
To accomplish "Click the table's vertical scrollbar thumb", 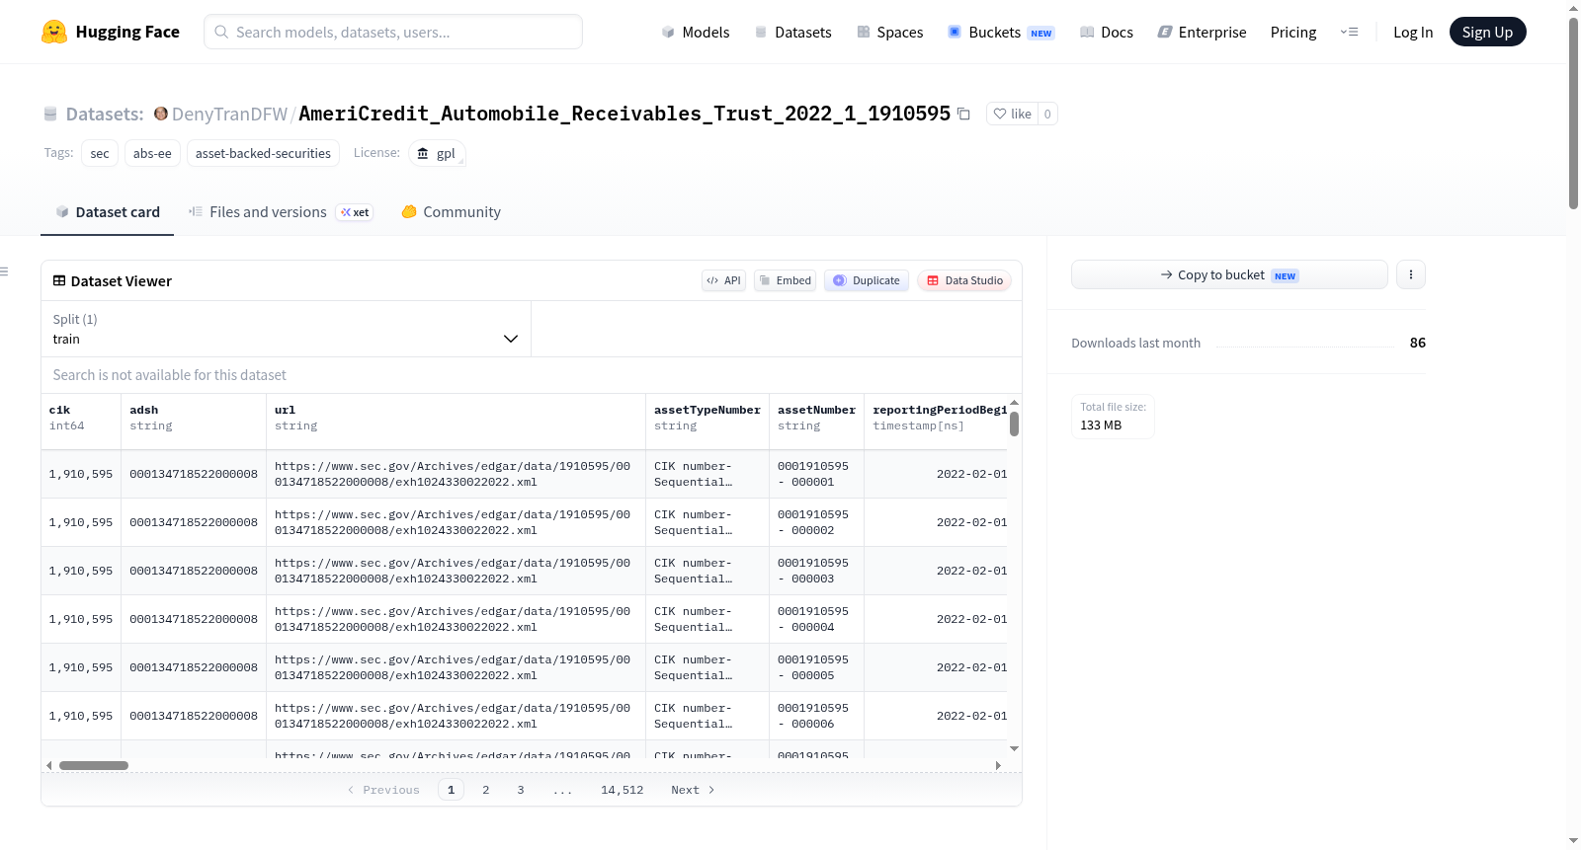I will (x=1014, y=425).
